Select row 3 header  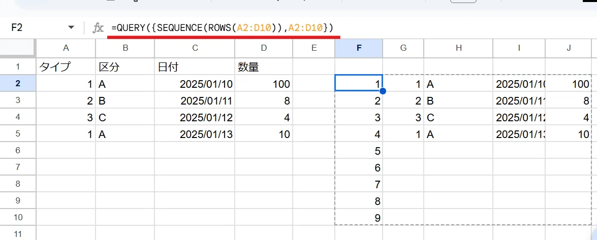(18, 100)
